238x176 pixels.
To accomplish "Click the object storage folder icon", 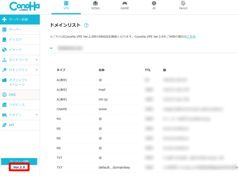I will point(4,80).
